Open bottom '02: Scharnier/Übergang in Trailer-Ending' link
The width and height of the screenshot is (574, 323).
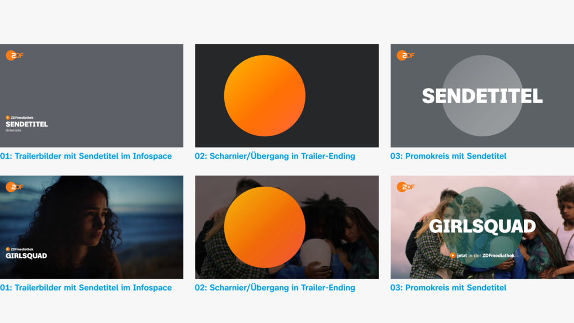tap(275, 288)
